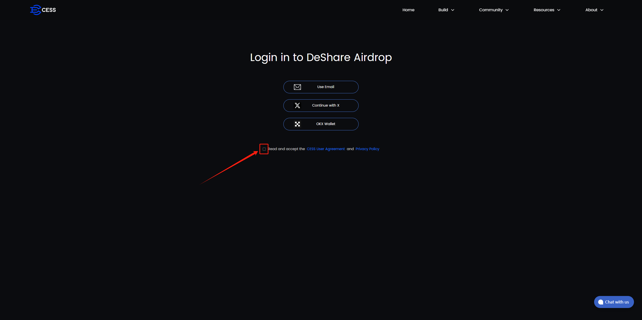Expand the Build menu chevron
The width and height of the screenshot is (642, 320).
point(453,10)
